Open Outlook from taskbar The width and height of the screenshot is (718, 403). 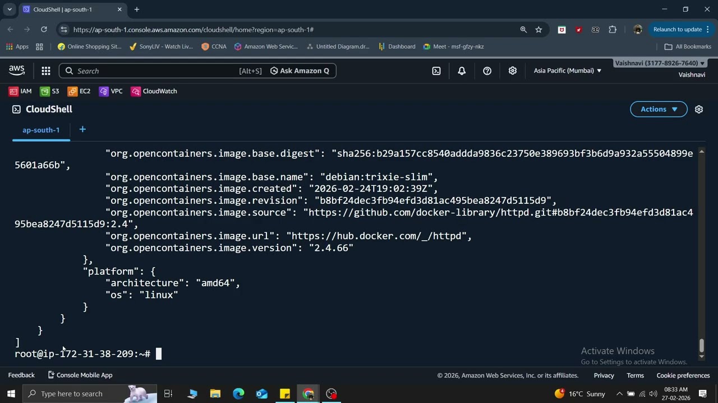(x=262, y=393)
